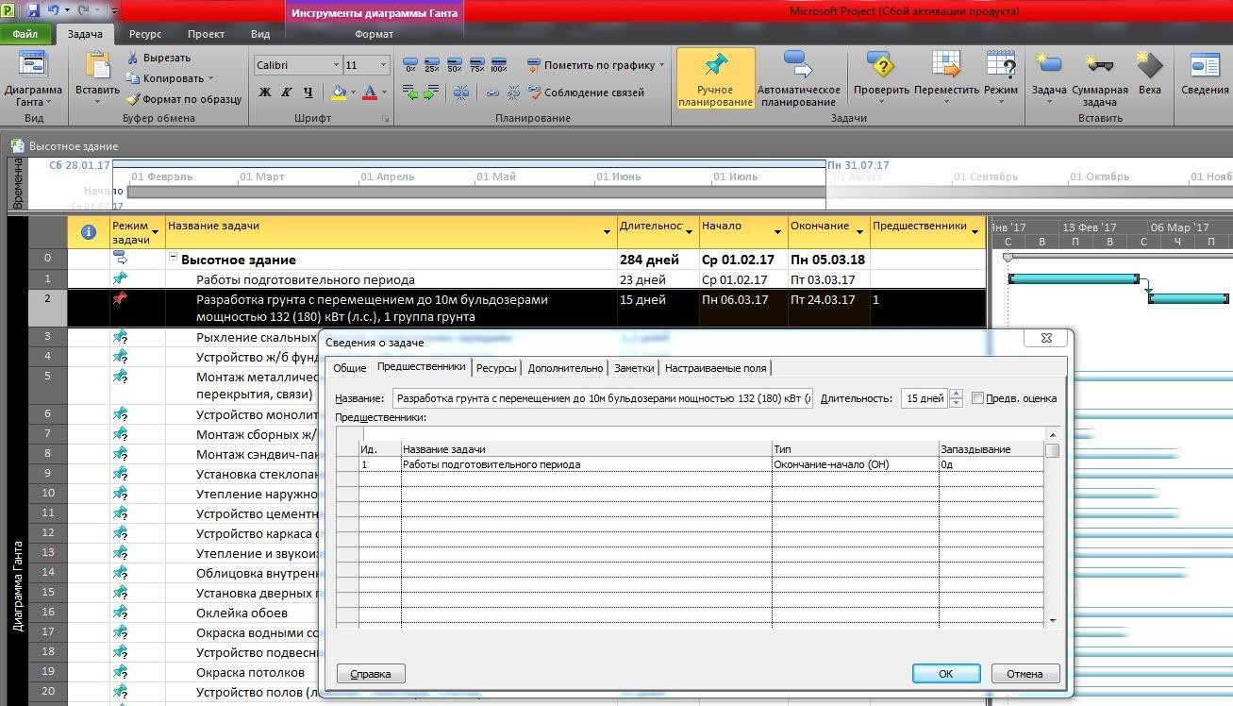Click the ОК button
This screenshot has width=1233, height=706.
tap(946, 673)
